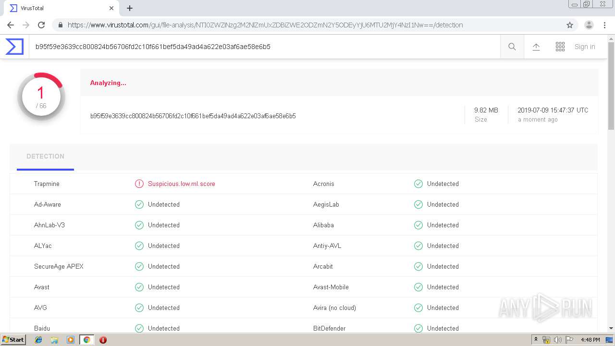Click the Acronis undetected checkmark icon

pos(418,184)
